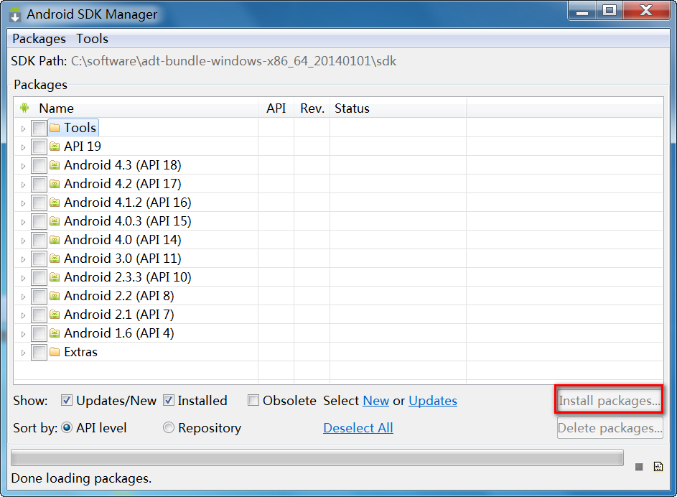Expand the Android 2.2 (API 8) node

tap(23, 297)
